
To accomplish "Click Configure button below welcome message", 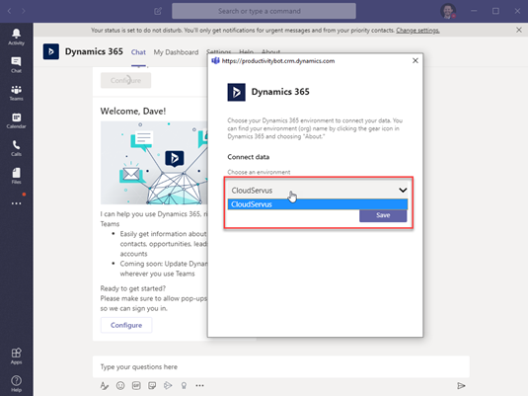I will click(126, 325).
